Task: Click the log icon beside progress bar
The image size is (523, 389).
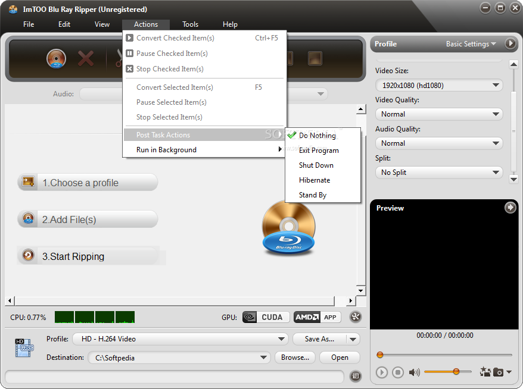Action: coord(356,376)
